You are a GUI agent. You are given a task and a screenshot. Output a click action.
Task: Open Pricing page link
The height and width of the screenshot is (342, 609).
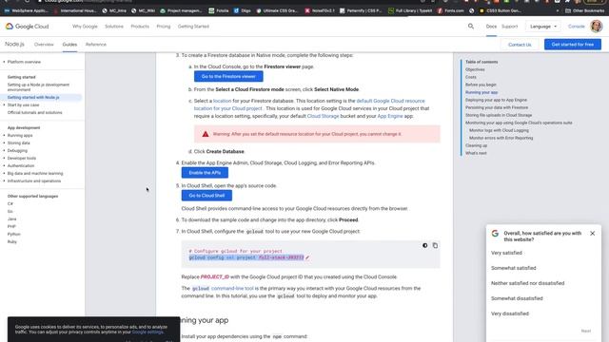[x=163, y=27]
